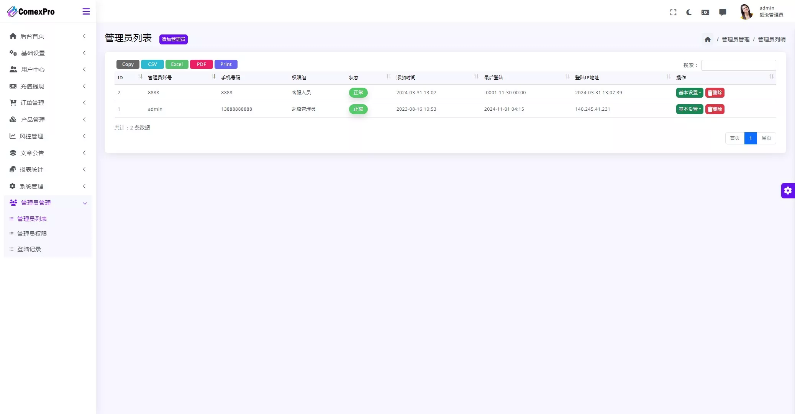Viewport: 795px width, 414px height.
Task: Toggle dark mode moon icon
Action: click(x=689, y=12)
